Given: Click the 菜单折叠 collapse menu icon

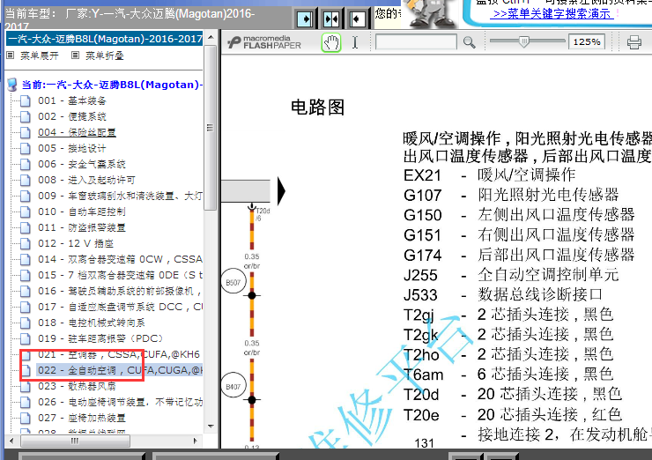Looking at the screenshot, I should pos(75,56).
